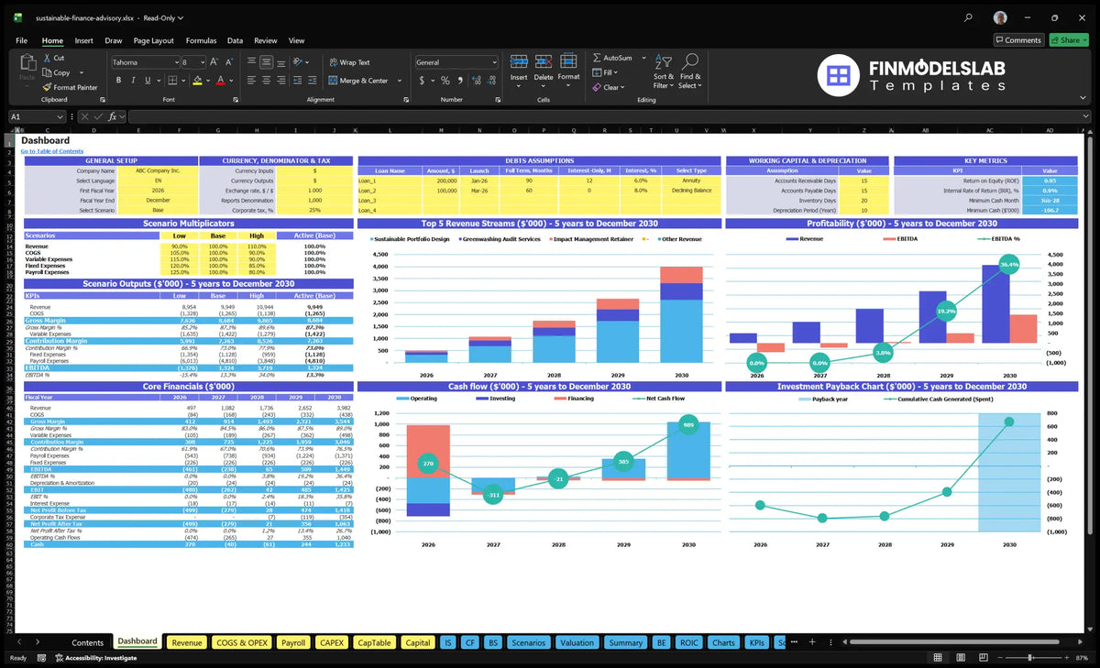
Task: Toggle bottom vertical alignment
Action: pyautogui.click(x=280, y=62)
